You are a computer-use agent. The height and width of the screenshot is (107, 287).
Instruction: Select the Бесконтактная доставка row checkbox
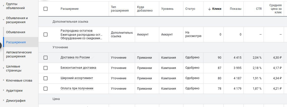click(x=46, y=68)
